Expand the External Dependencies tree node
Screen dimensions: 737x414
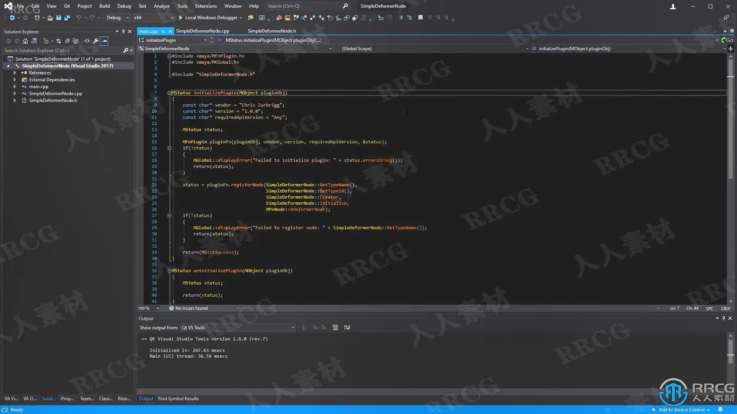(15, 80)
